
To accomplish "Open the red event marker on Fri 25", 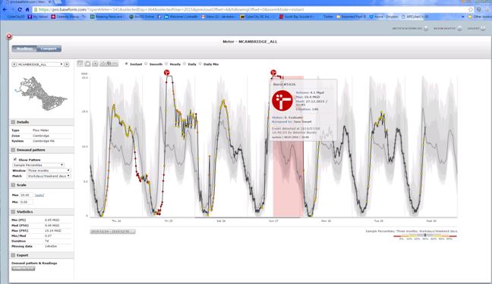I will click(x=166, y=73).
